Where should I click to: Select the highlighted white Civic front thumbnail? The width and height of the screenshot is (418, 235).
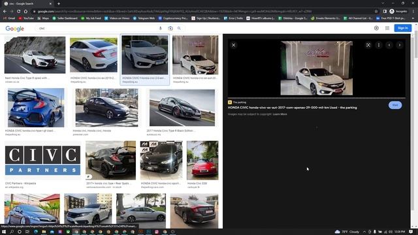145,55
